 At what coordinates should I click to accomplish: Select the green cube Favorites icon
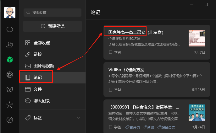tap(10, 60)
